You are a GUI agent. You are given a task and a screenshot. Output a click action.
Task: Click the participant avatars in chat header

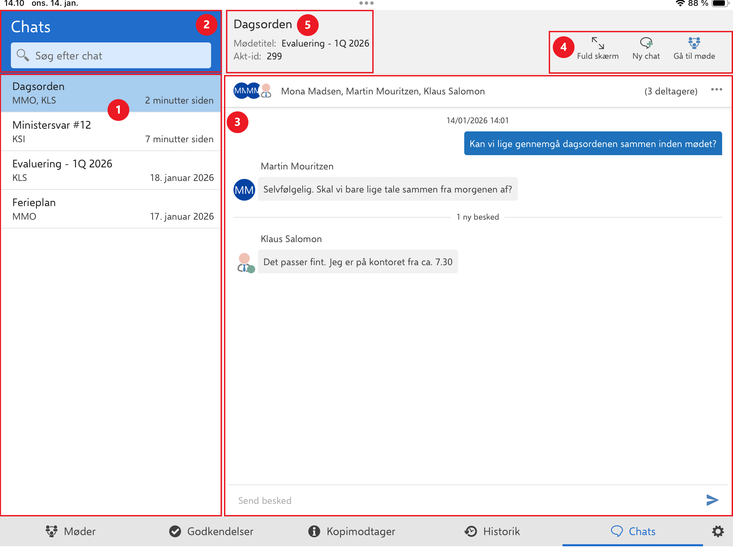253,91
